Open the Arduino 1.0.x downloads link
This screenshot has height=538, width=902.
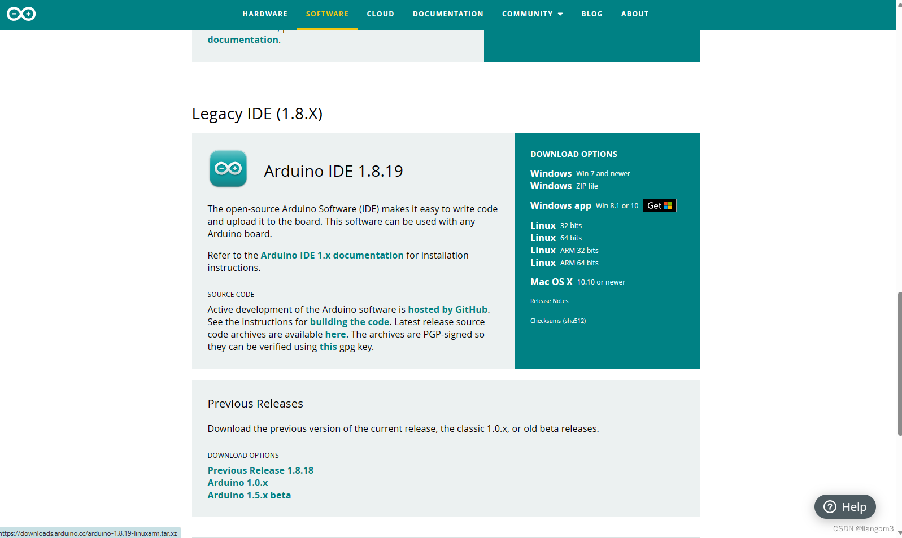point(238,483)
